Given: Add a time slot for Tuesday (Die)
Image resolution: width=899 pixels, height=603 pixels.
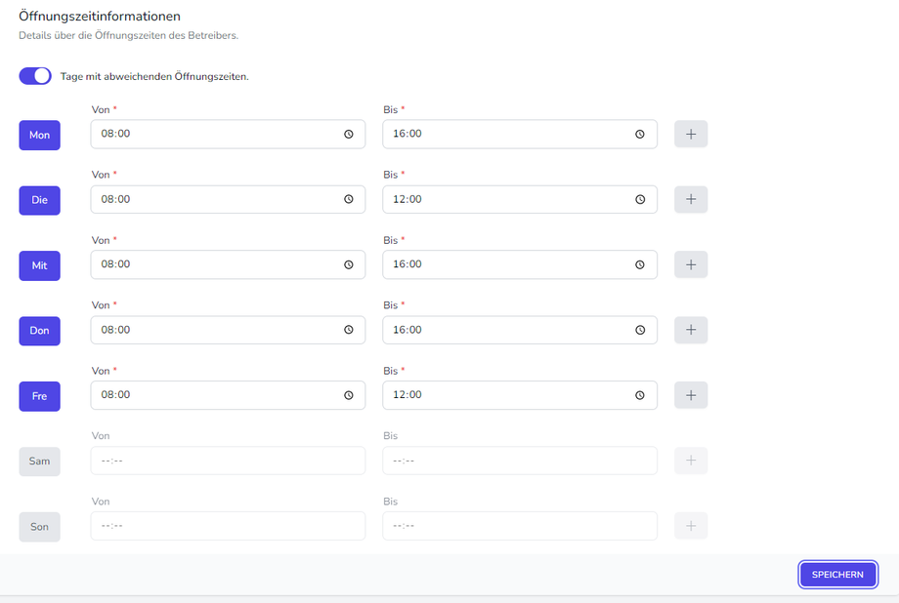Looking at the screenshot, I should [x=691, y=199].
